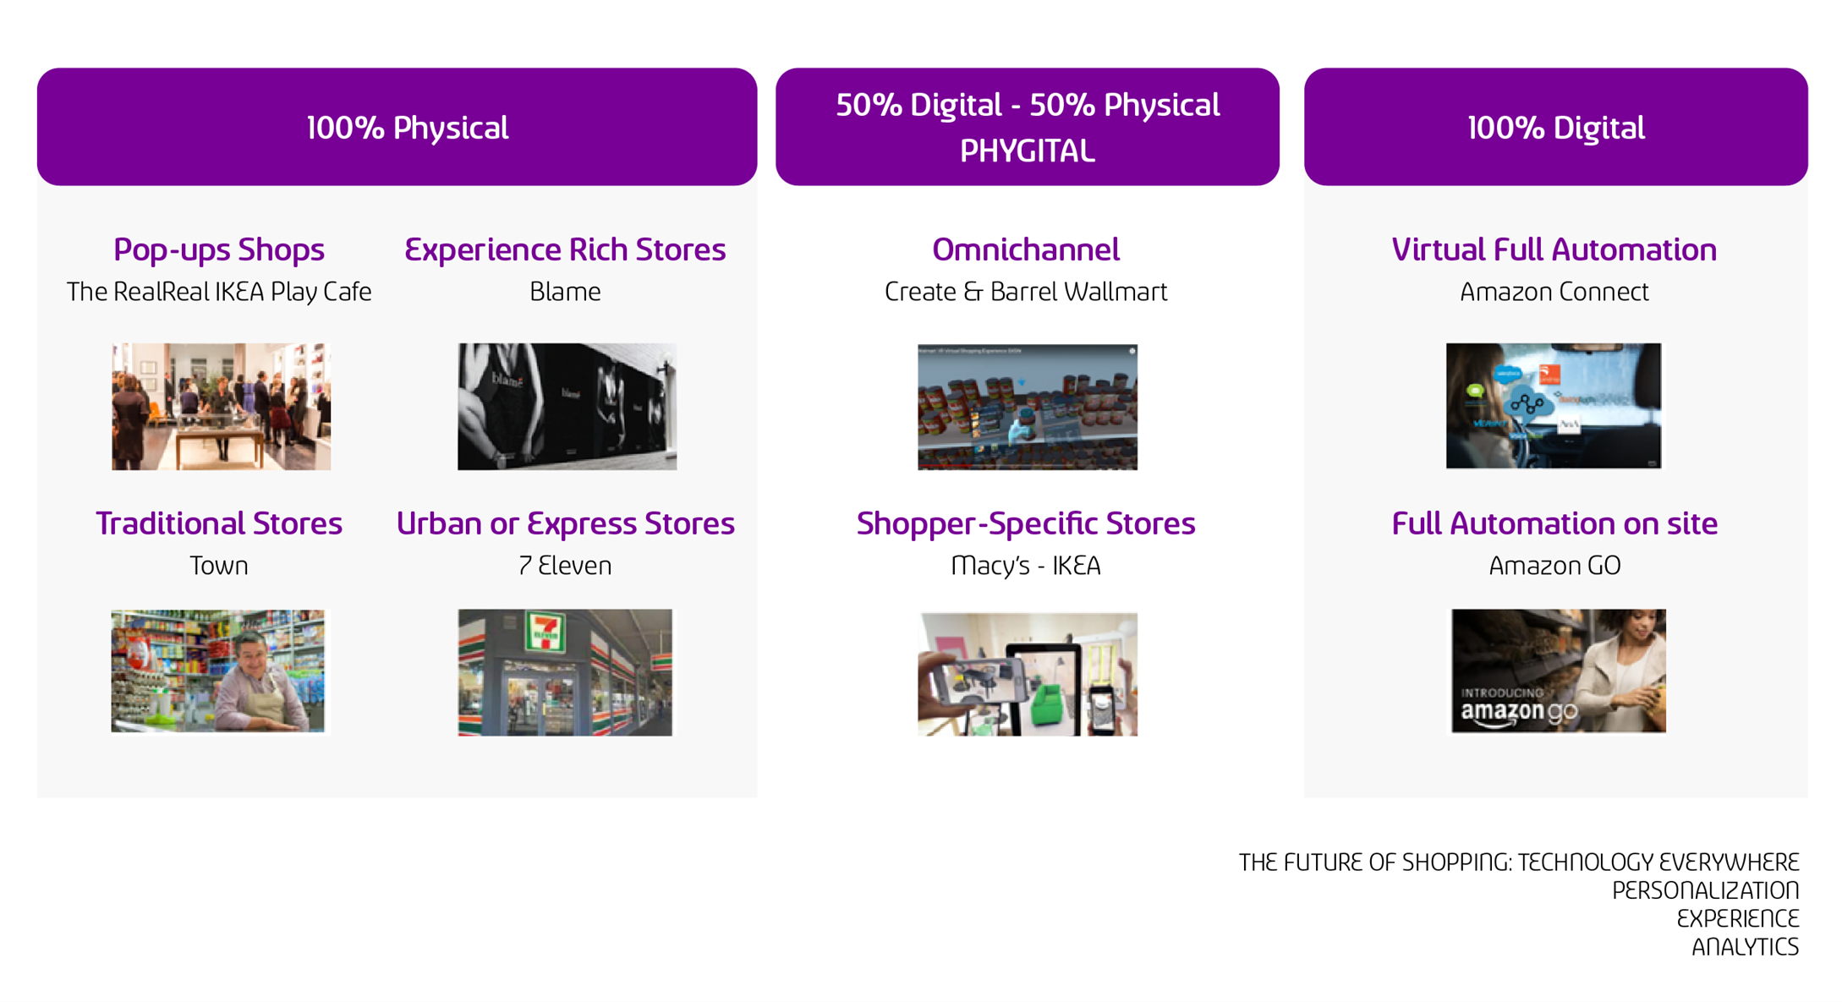Click the 7 Eleven storefront picture

click(565, 672)
